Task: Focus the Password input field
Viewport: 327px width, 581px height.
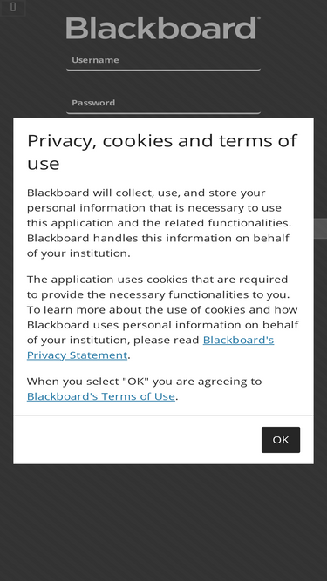Action: 163,103
